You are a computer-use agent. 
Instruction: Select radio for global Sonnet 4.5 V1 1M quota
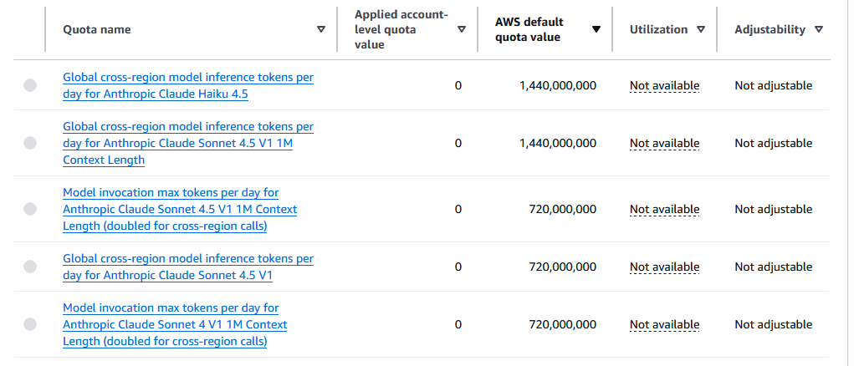31,143
